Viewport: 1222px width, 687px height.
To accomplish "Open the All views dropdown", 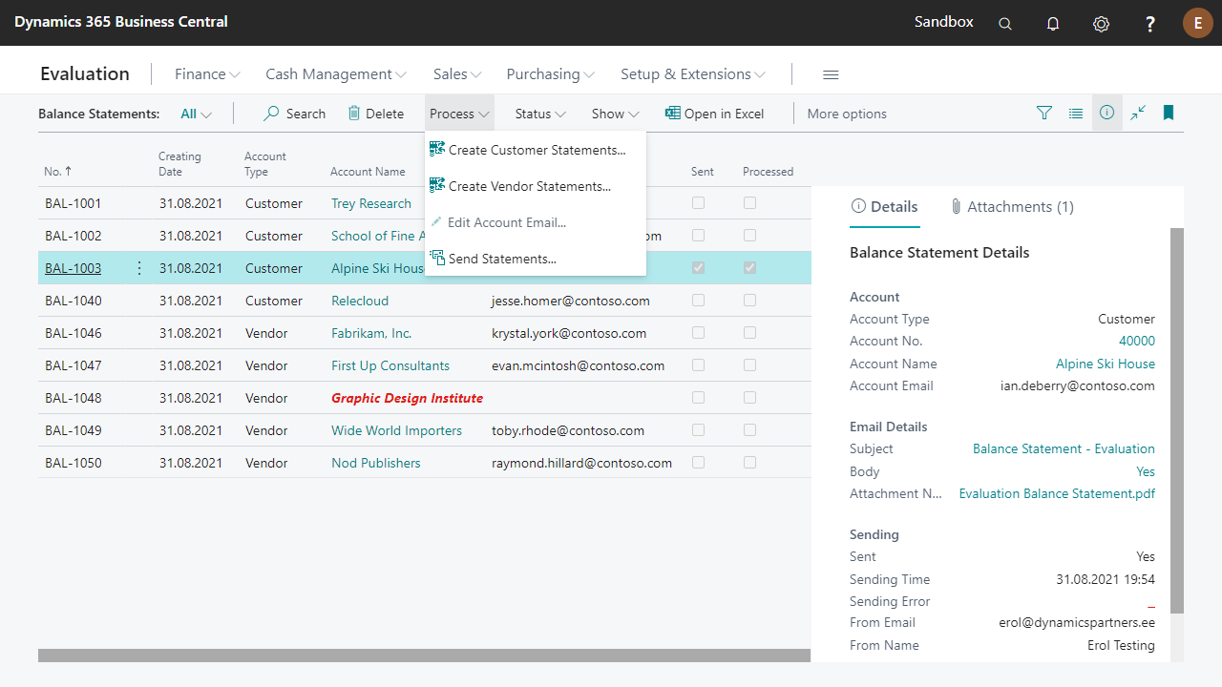I will coord(196,114).
